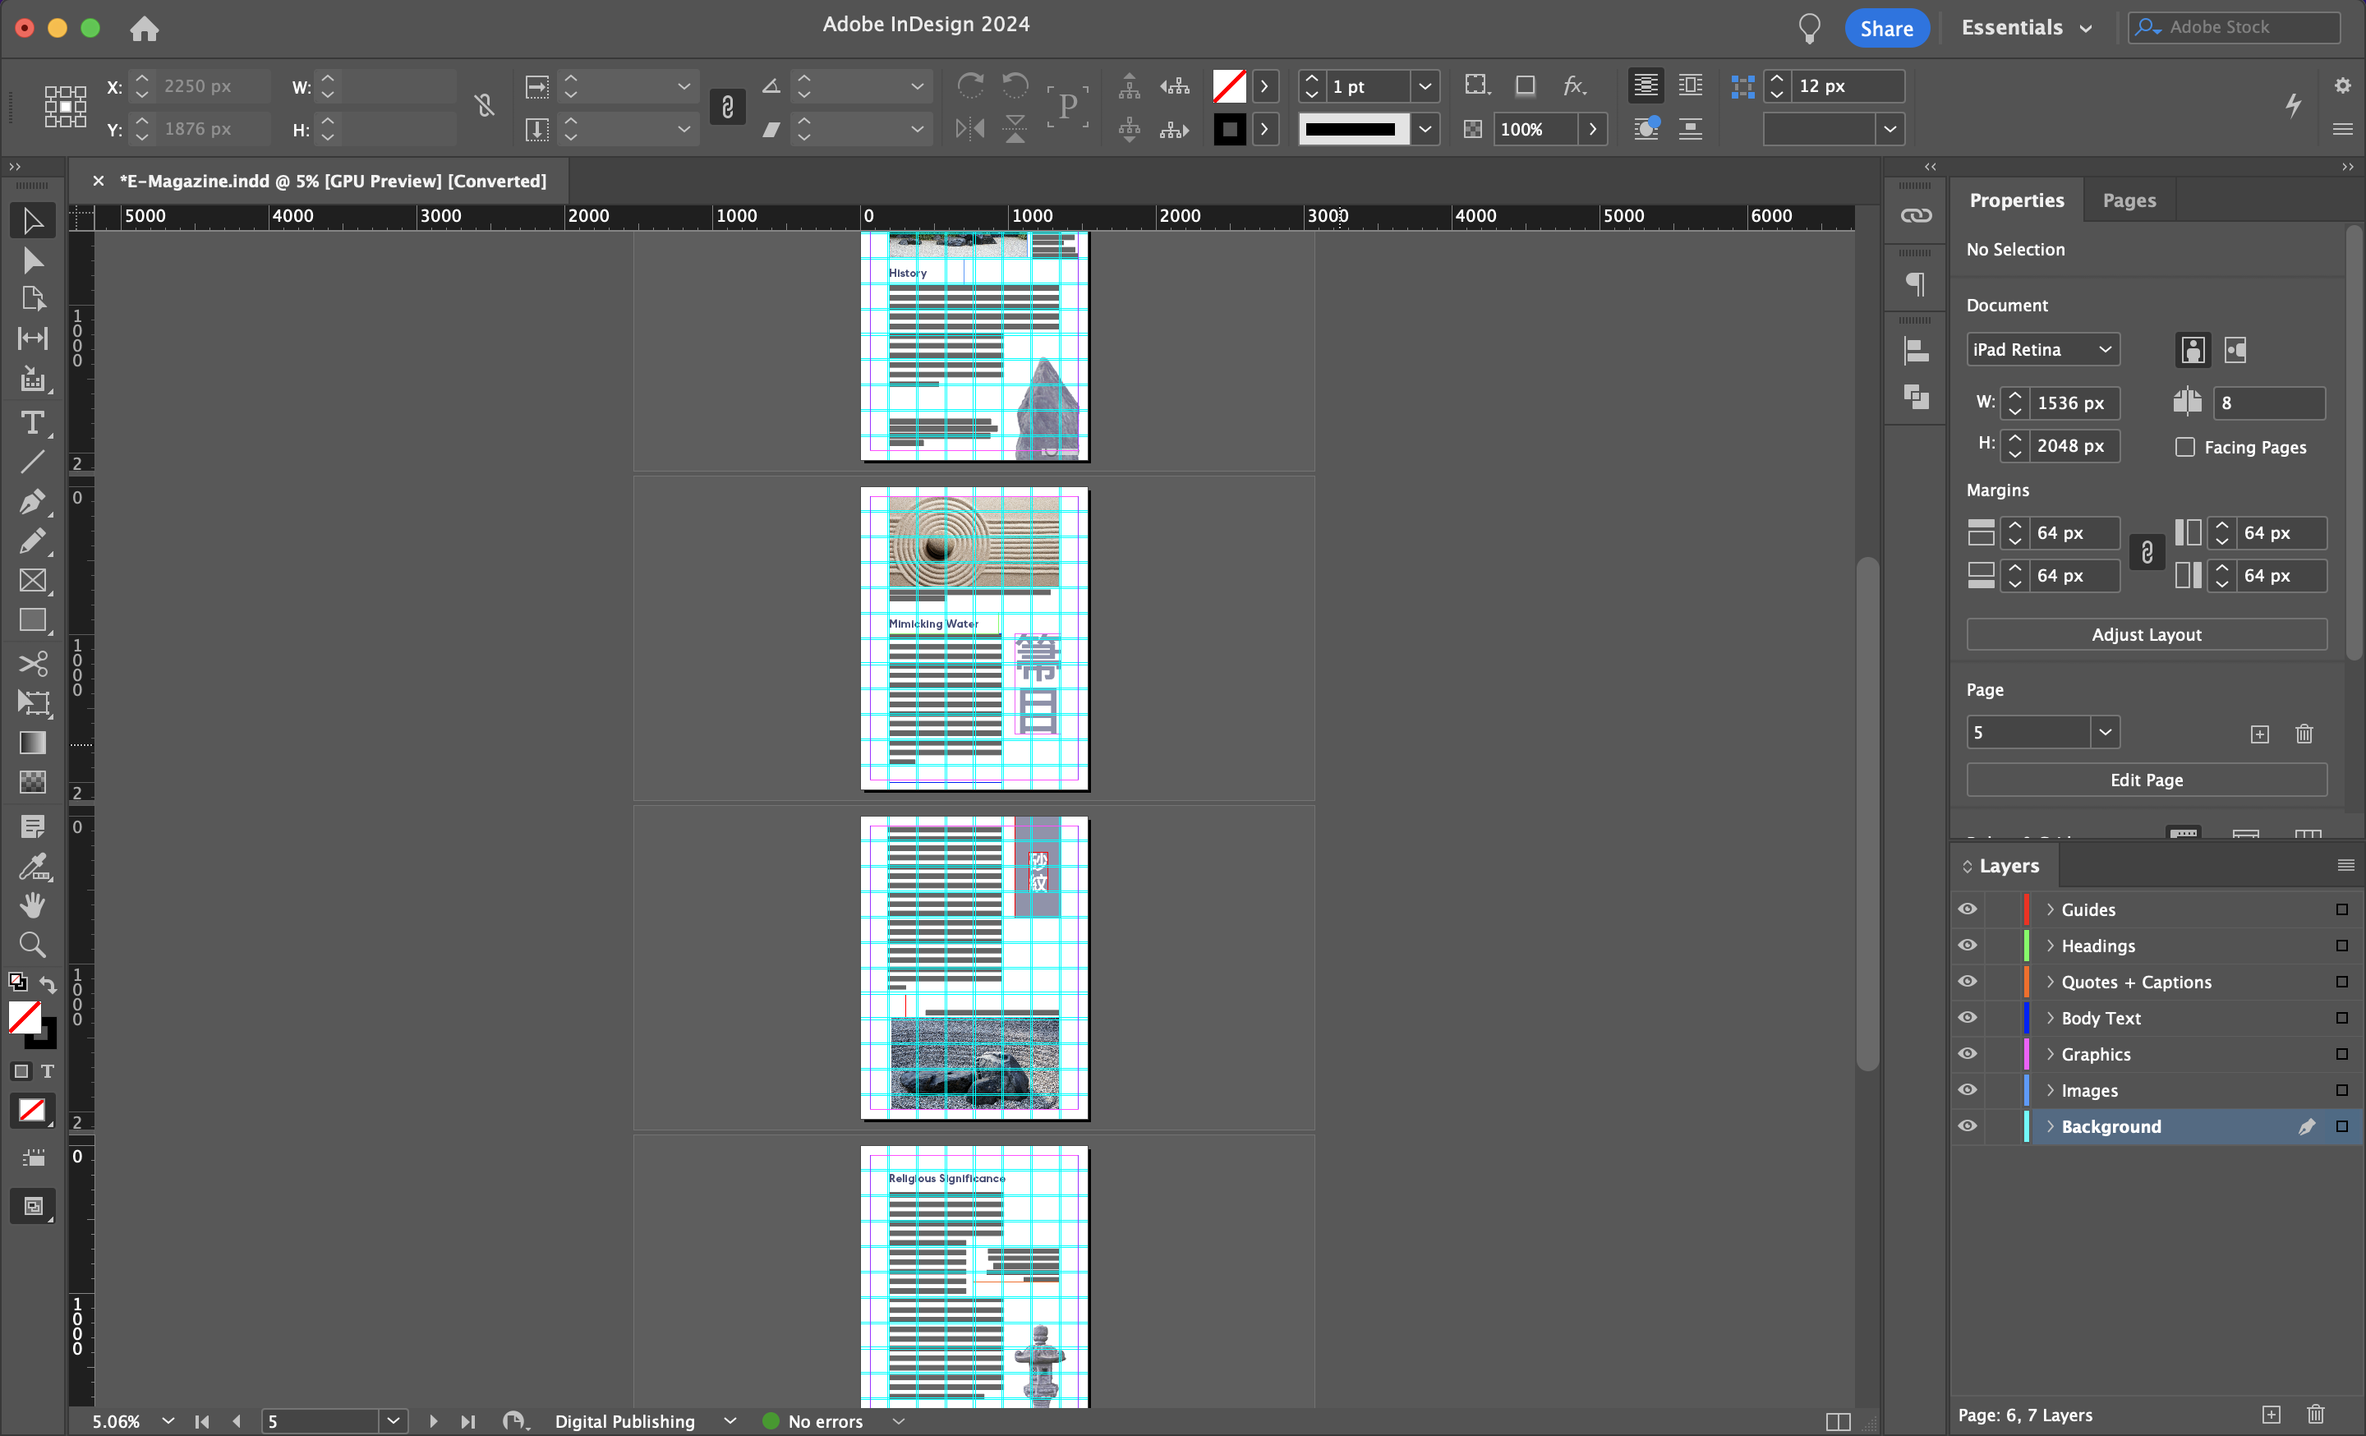Open the zoom level dropdown
Image resolution: width=2366 pixels, height=1436 pixels.
click(x=168, y=1420)
